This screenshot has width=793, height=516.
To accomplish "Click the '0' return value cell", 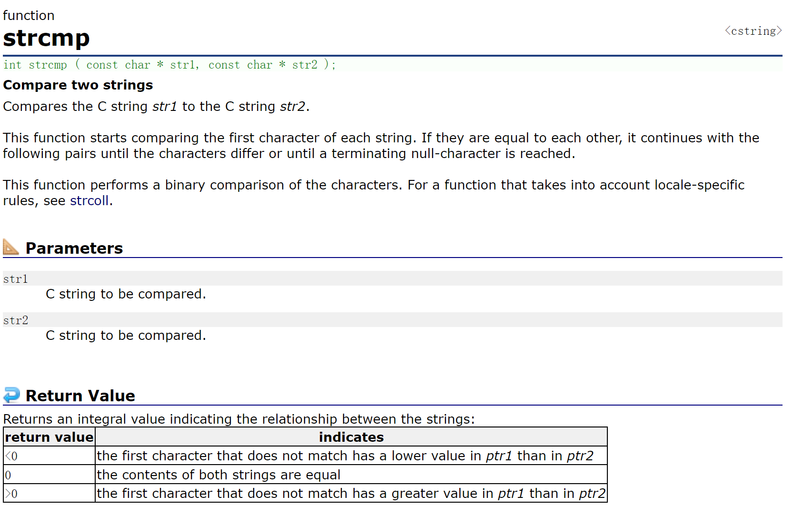I will tap(49, 475).
